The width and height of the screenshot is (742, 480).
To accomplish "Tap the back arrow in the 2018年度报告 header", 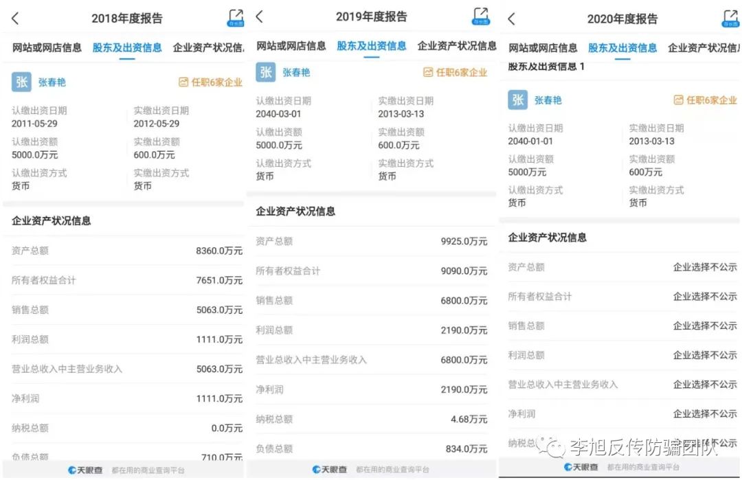I will pos(16,19).
